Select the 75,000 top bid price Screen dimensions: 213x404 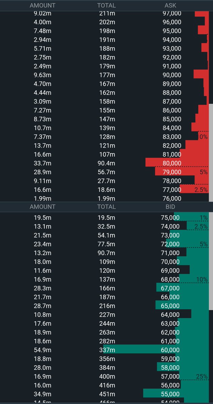pyautogui.click(x=170, y=218)
